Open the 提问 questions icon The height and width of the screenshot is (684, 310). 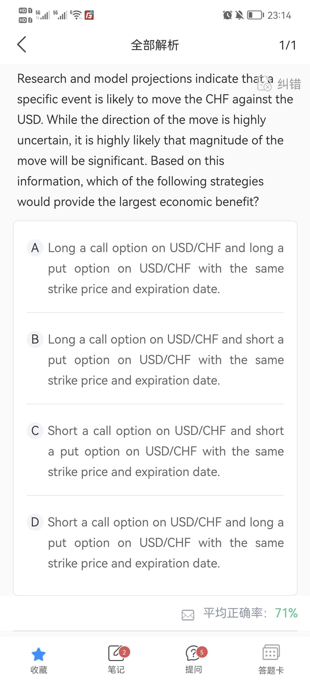(x=193, y=653)
